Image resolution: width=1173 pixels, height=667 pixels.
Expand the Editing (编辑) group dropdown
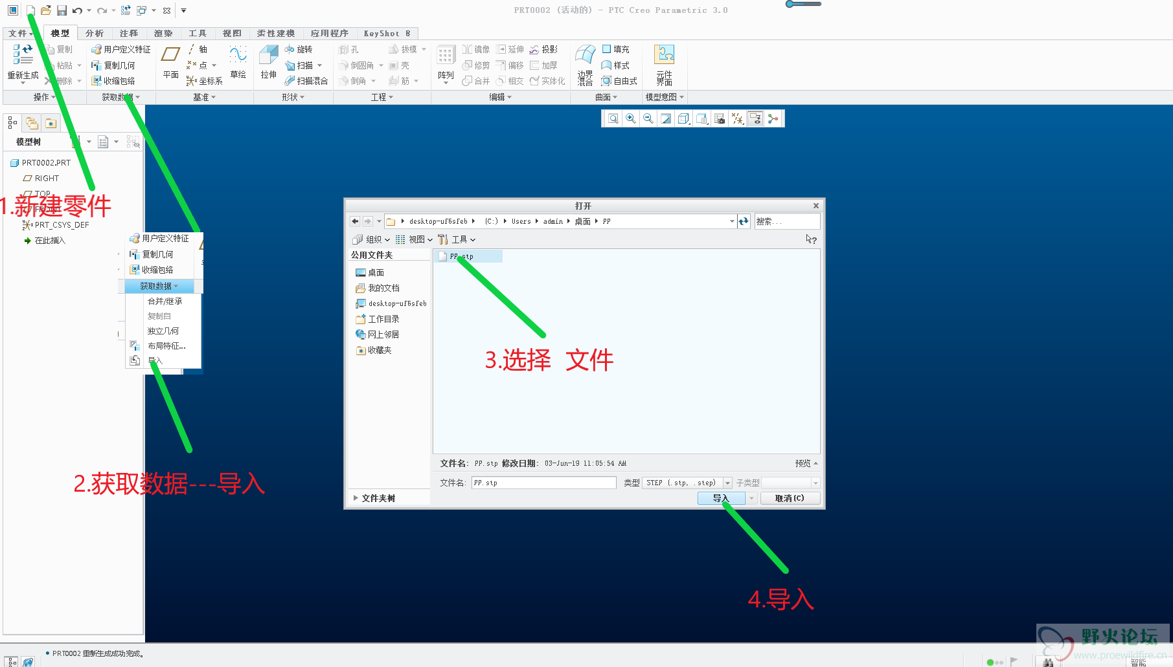[500, 97]
